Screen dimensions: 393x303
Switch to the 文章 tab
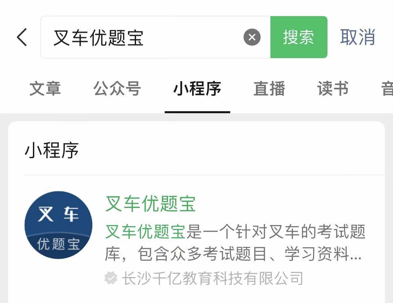45,88
